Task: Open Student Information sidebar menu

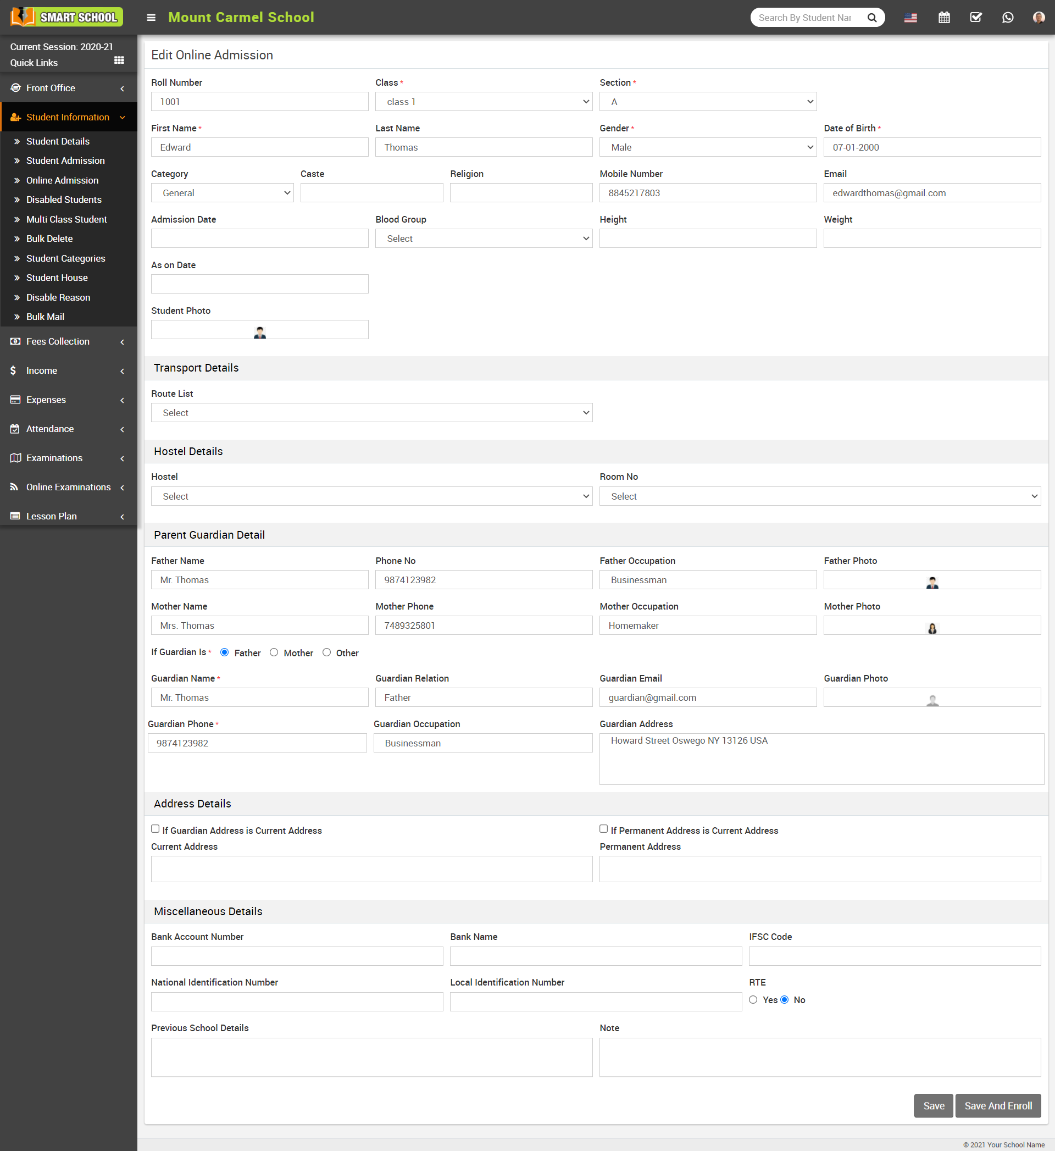Action: (68, 117)
